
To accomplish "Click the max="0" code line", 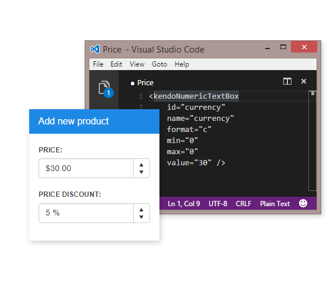I will click(x=182, y=152).
